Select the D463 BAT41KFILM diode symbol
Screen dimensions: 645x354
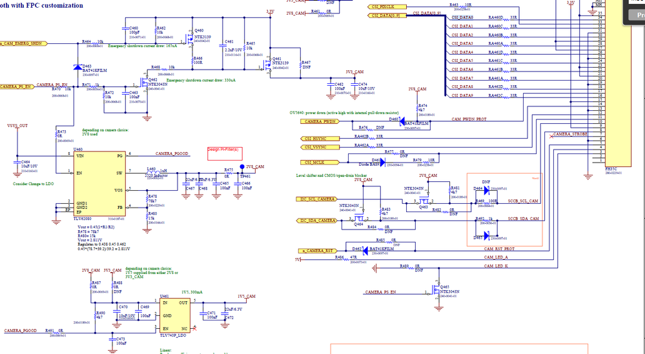[77, 67]
